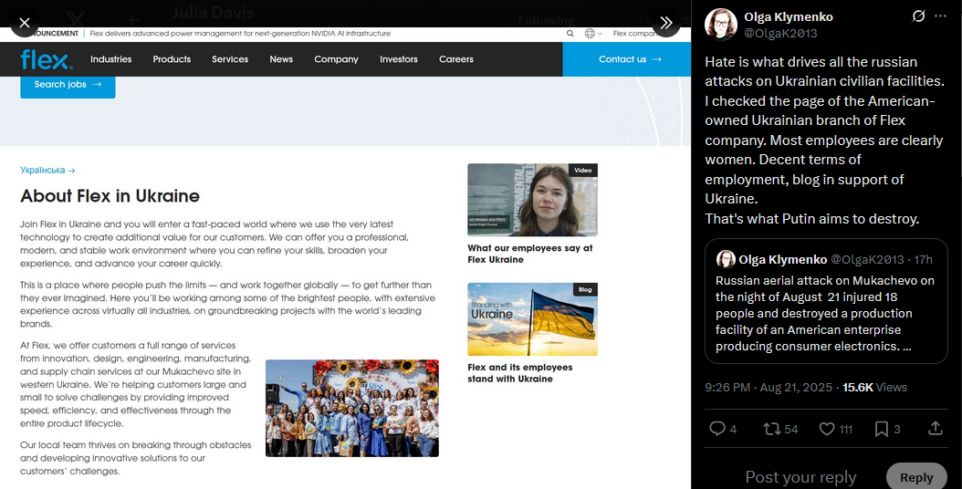Image resolution: width=962 pixels, height=489 pixels.
Task: Like the post with 111 likes
Action: 836,429
